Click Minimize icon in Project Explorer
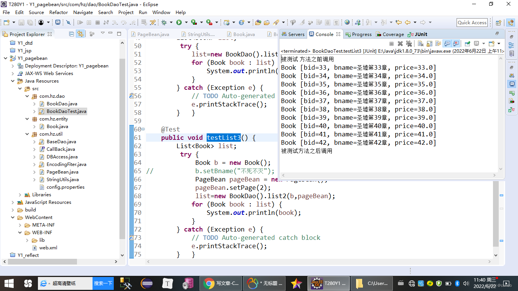 (x=110, y=34)
